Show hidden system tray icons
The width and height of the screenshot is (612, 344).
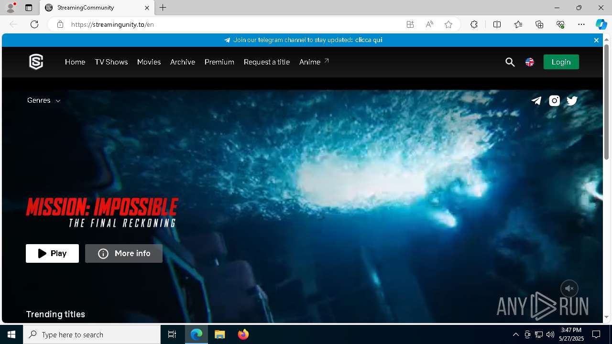point(516,334)
